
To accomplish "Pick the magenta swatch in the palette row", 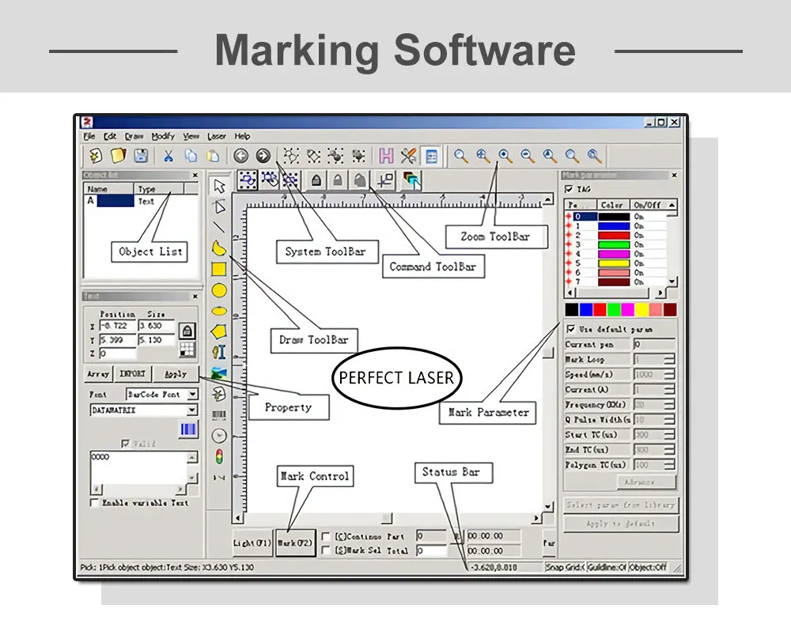I will point(627,309).
